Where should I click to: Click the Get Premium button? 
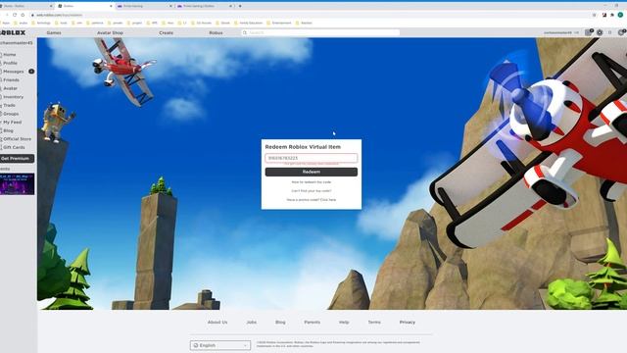coord(17,159)
